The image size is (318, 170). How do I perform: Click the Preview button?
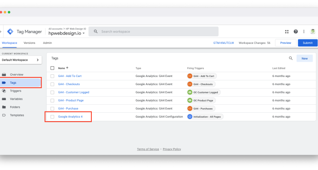286,43
